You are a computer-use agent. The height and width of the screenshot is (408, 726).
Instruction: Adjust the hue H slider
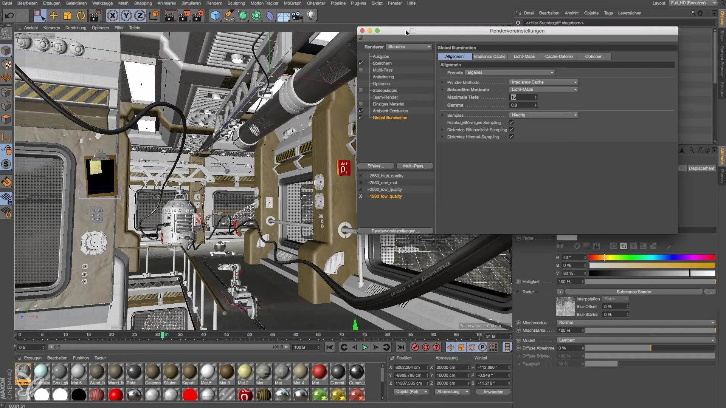coord(652,257)
